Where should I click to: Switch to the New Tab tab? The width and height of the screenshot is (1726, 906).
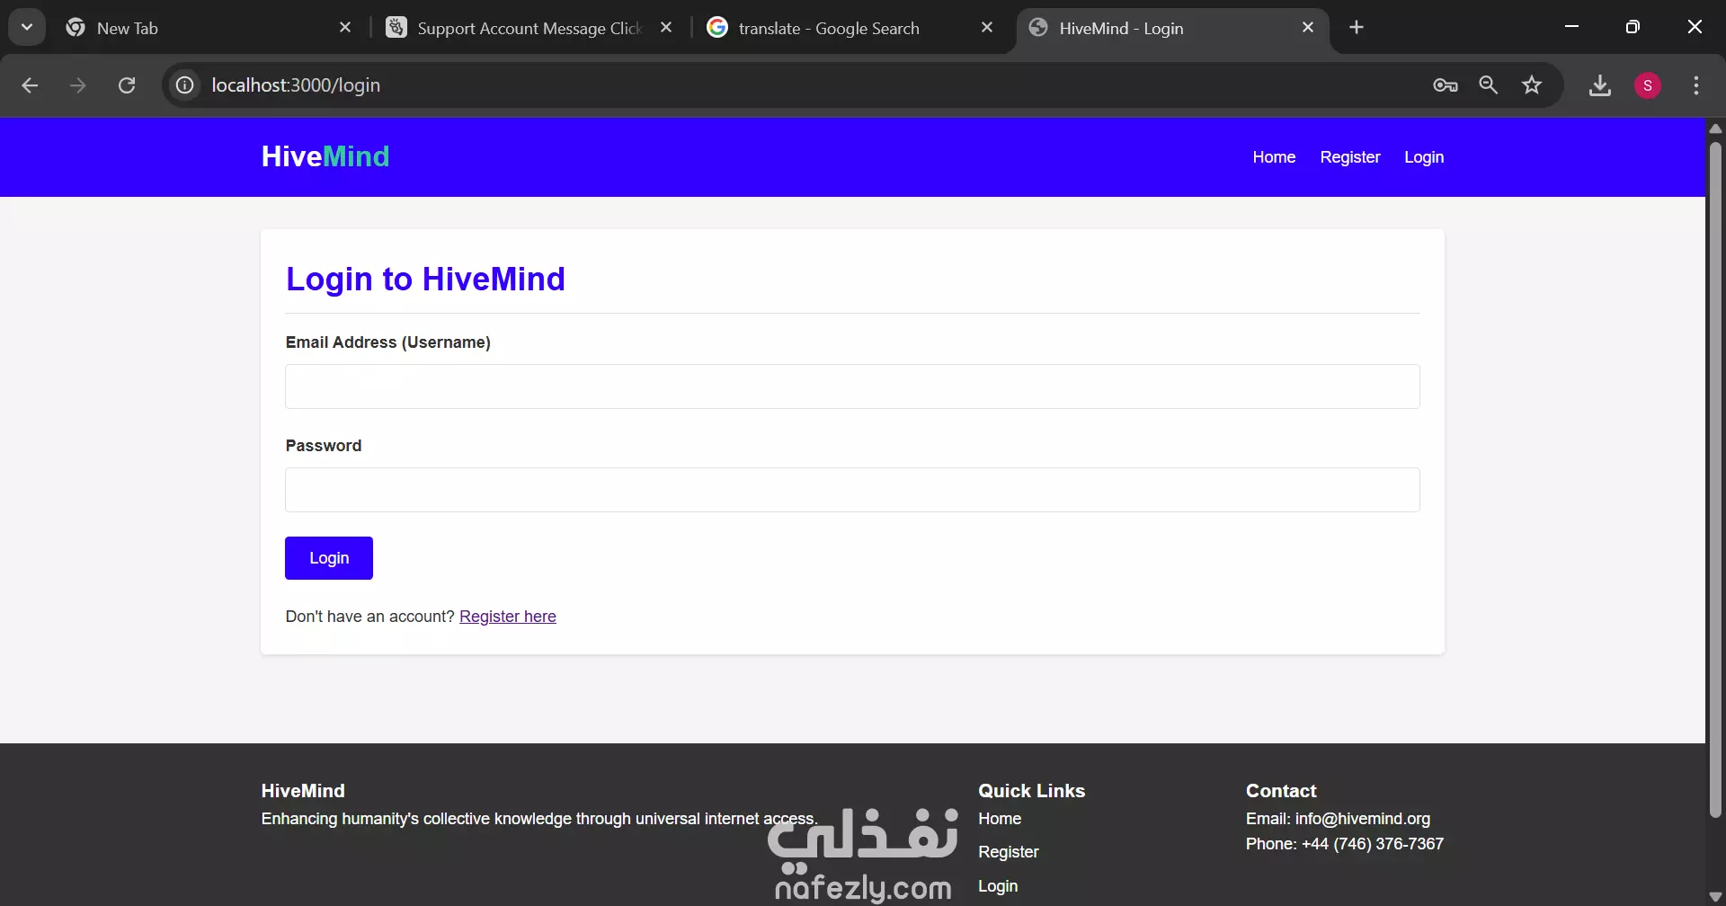(x=202, y=28)
